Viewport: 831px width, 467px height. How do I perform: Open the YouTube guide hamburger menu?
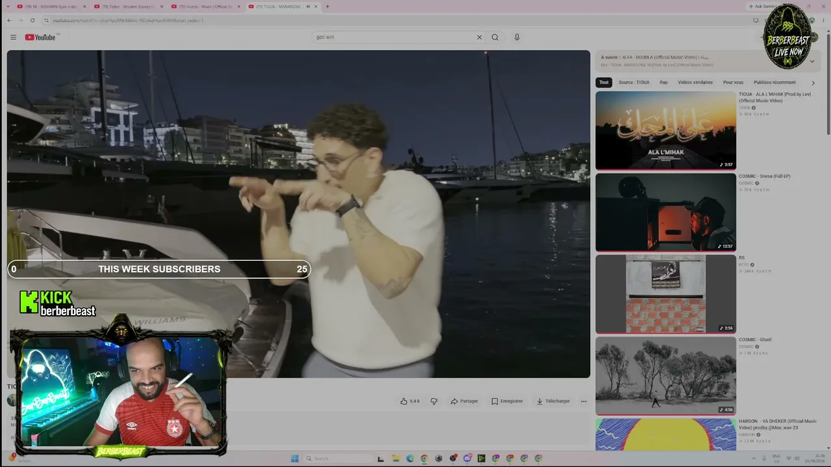point(13,37)
